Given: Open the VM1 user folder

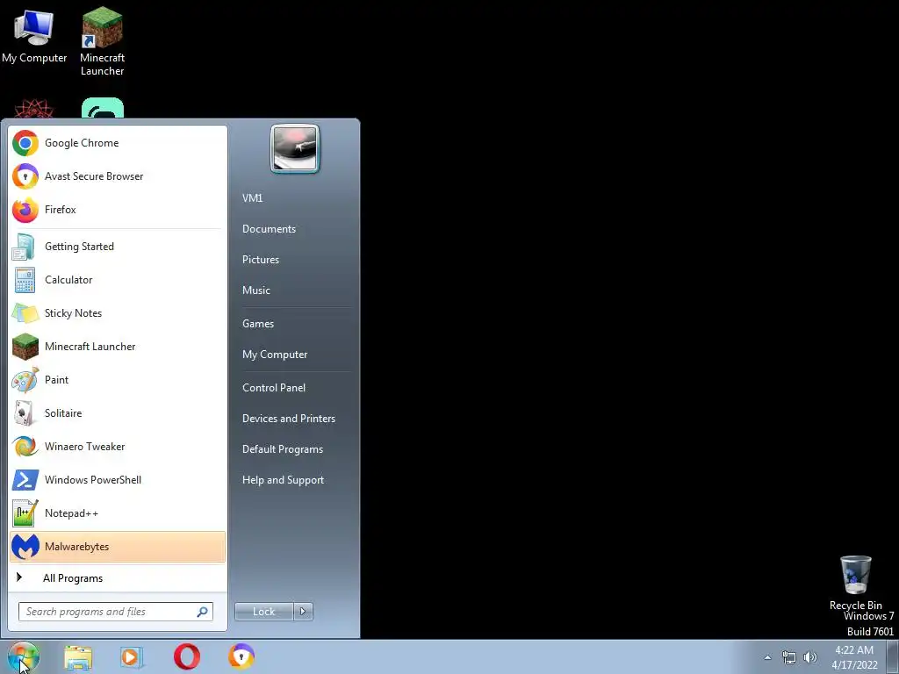Looking at the screenshot, I should (296, 197).
